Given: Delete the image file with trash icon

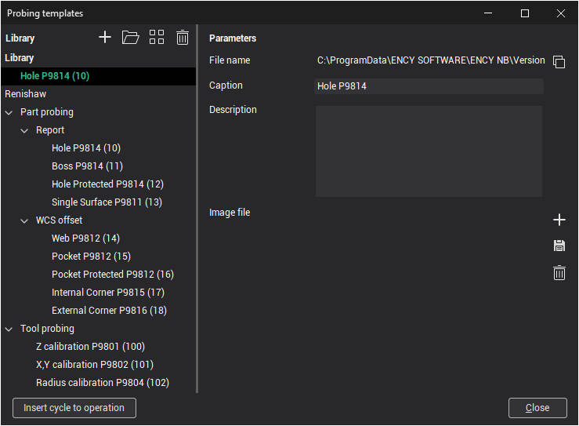Looking at the screenshot, I should pos(559,273).
